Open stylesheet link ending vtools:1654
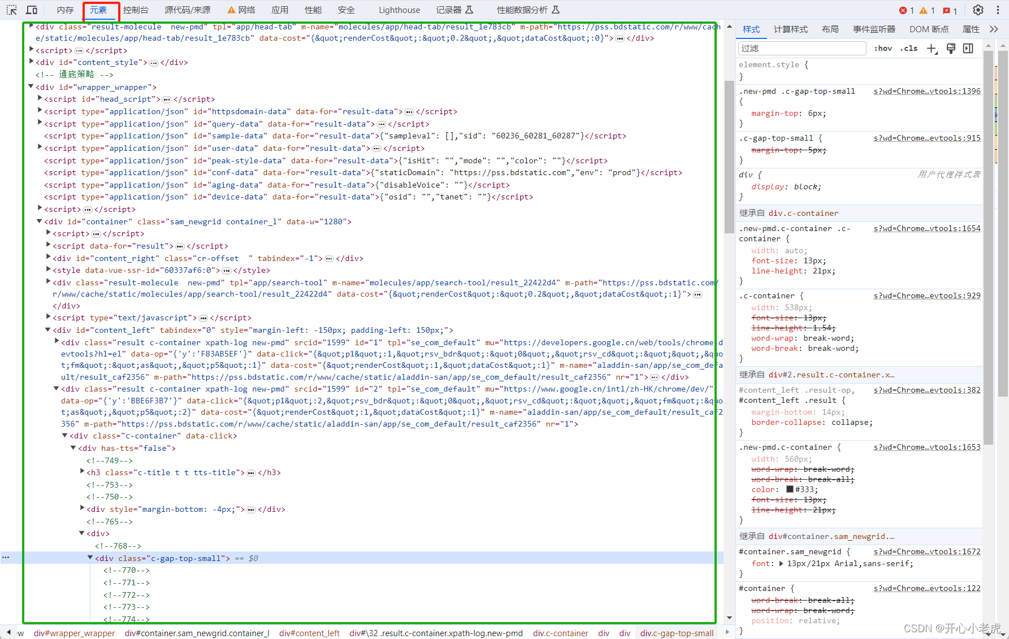Image resolution: width=1009 pixels, height=639 pixels. tap(927, 228)
